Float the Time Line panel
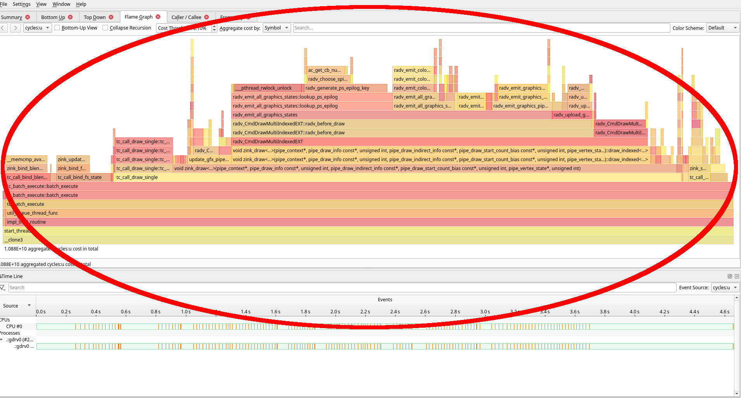Image resolution: width=741 pixels, height=398 pixels. pos(730,276)
